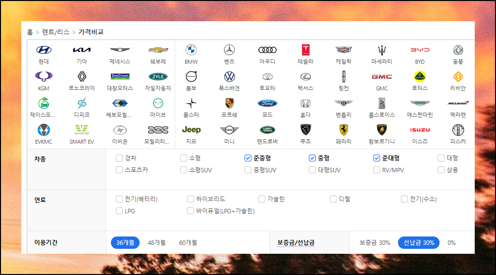Viewport: 496px width, 275px height.
Task: Uncheck the 준대형 checkbox
Action: click(x=376, y=158)
